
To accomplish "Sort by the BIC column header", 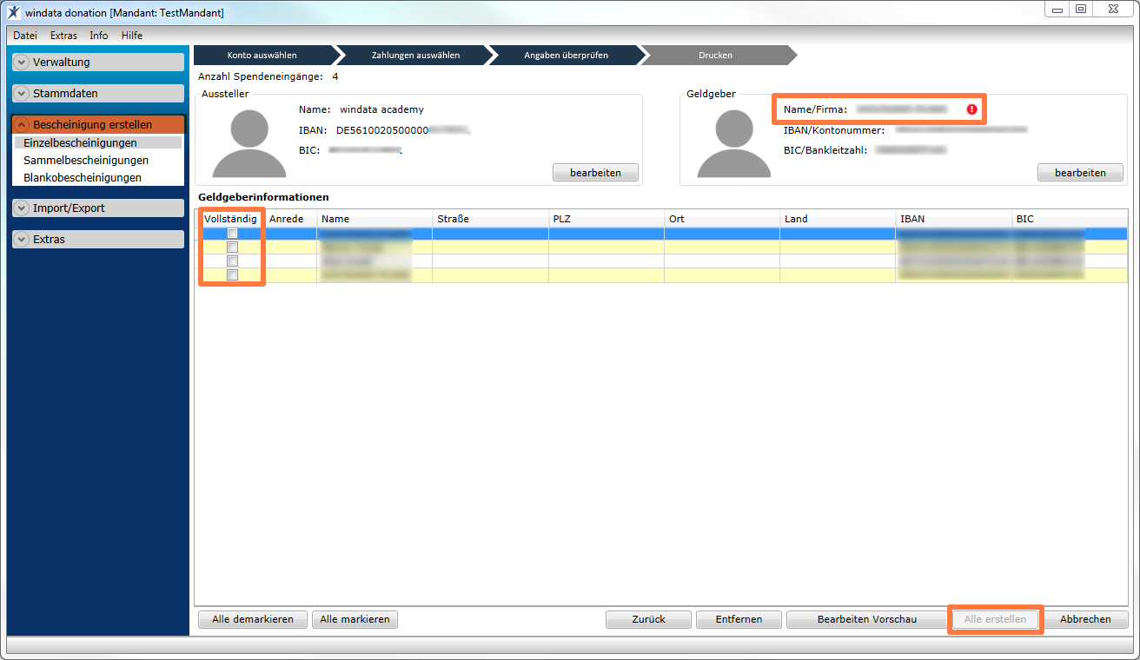I will [1070, 219].
